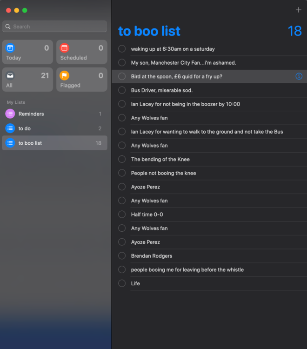Click the blue to boo list icon
Viewport: 307px width, 349px height.
point(10,143)
